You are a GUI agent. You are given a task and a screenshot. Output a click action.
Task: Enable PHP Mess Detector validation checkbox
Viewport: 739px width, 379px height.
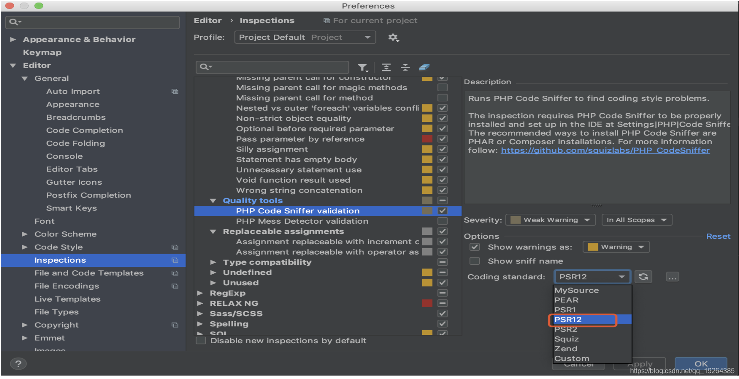[442, 221]
